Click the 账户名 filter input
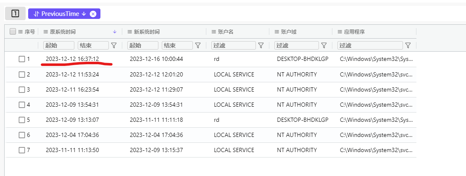This screenshot has height=176, width=466. pos(234,45)
